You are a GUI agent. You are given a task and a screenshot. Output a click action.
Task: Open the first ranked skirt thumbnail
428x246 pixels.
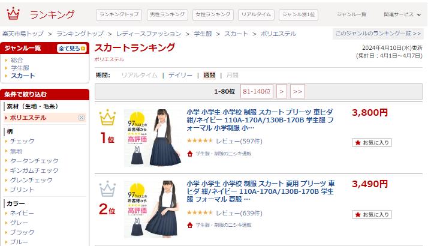pyautogui.click(x=153, y=138)
